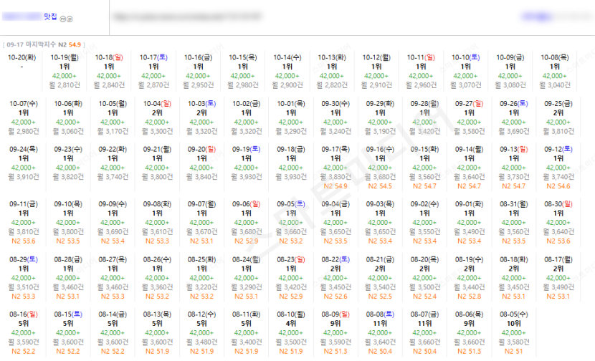Click the N2 54.6 index value
The width and height of the screenshot is (595, 361).
click(558, 186)
